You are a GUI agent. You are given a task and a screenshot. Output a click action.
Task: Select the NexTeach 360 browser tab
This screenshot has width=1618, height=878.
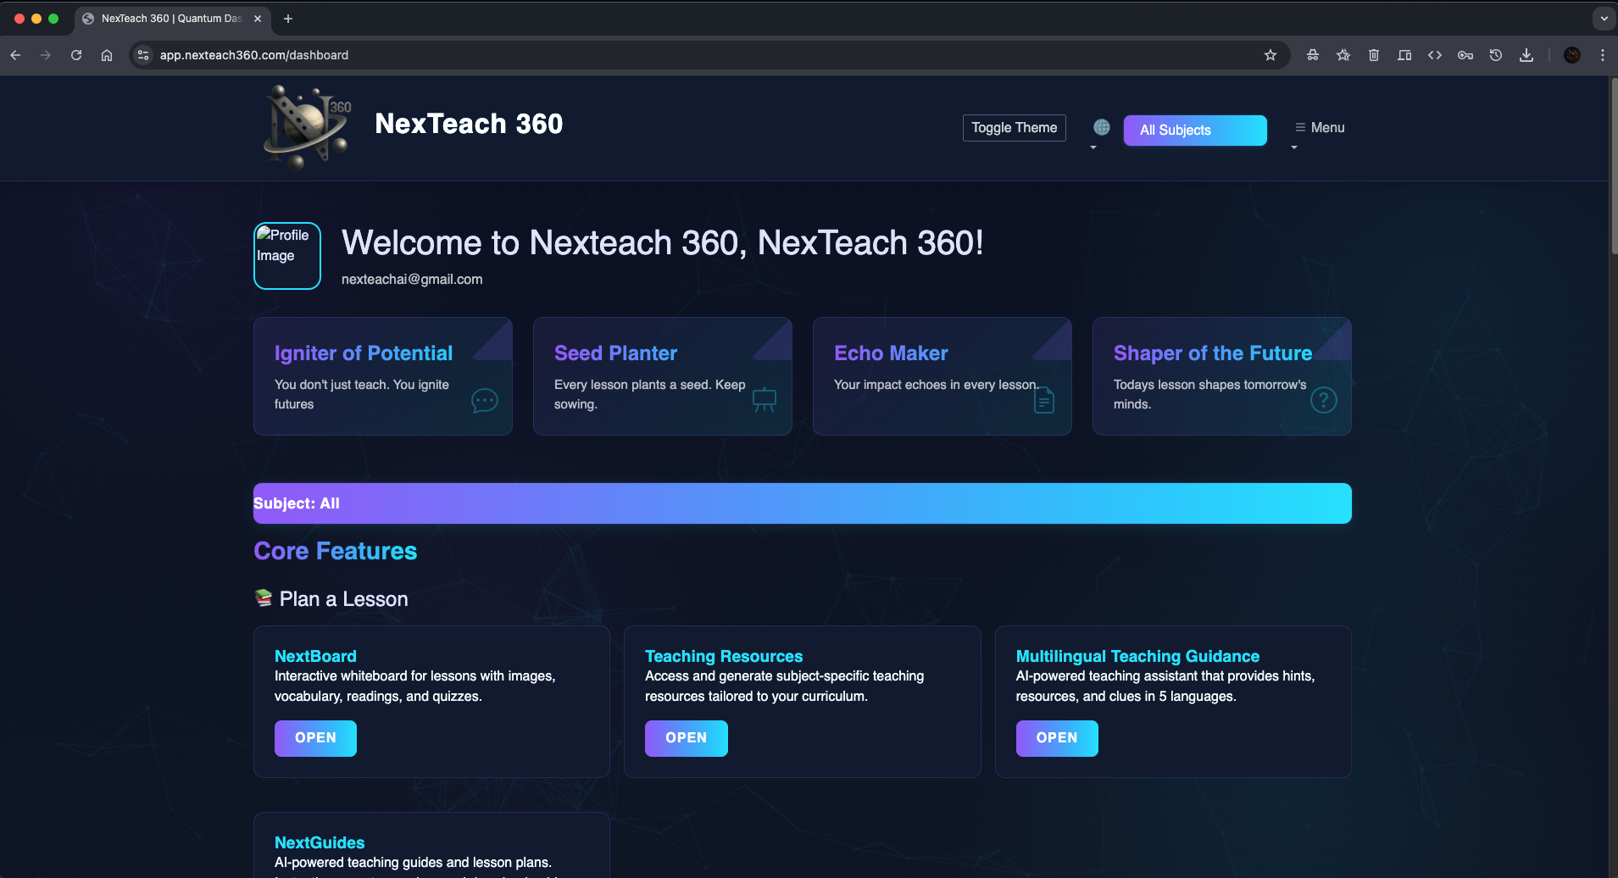click(x=172, y=19)
